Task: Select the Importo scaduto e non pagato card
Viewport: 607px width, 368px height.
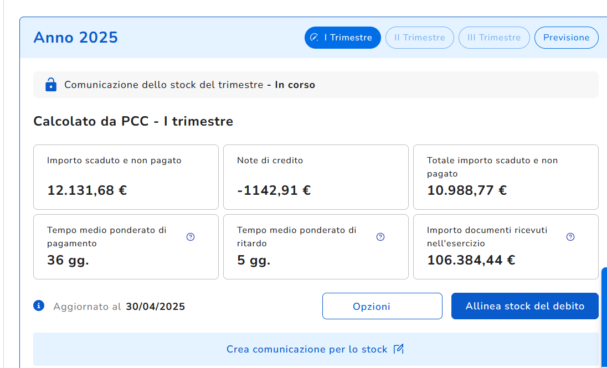Action: coord(126,177)
